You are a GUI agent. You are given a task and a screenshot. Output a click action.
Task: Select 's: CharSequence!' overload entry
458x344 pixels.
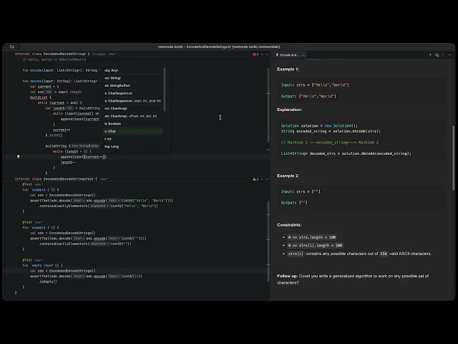pyautogui.click(x=132, y=93)
